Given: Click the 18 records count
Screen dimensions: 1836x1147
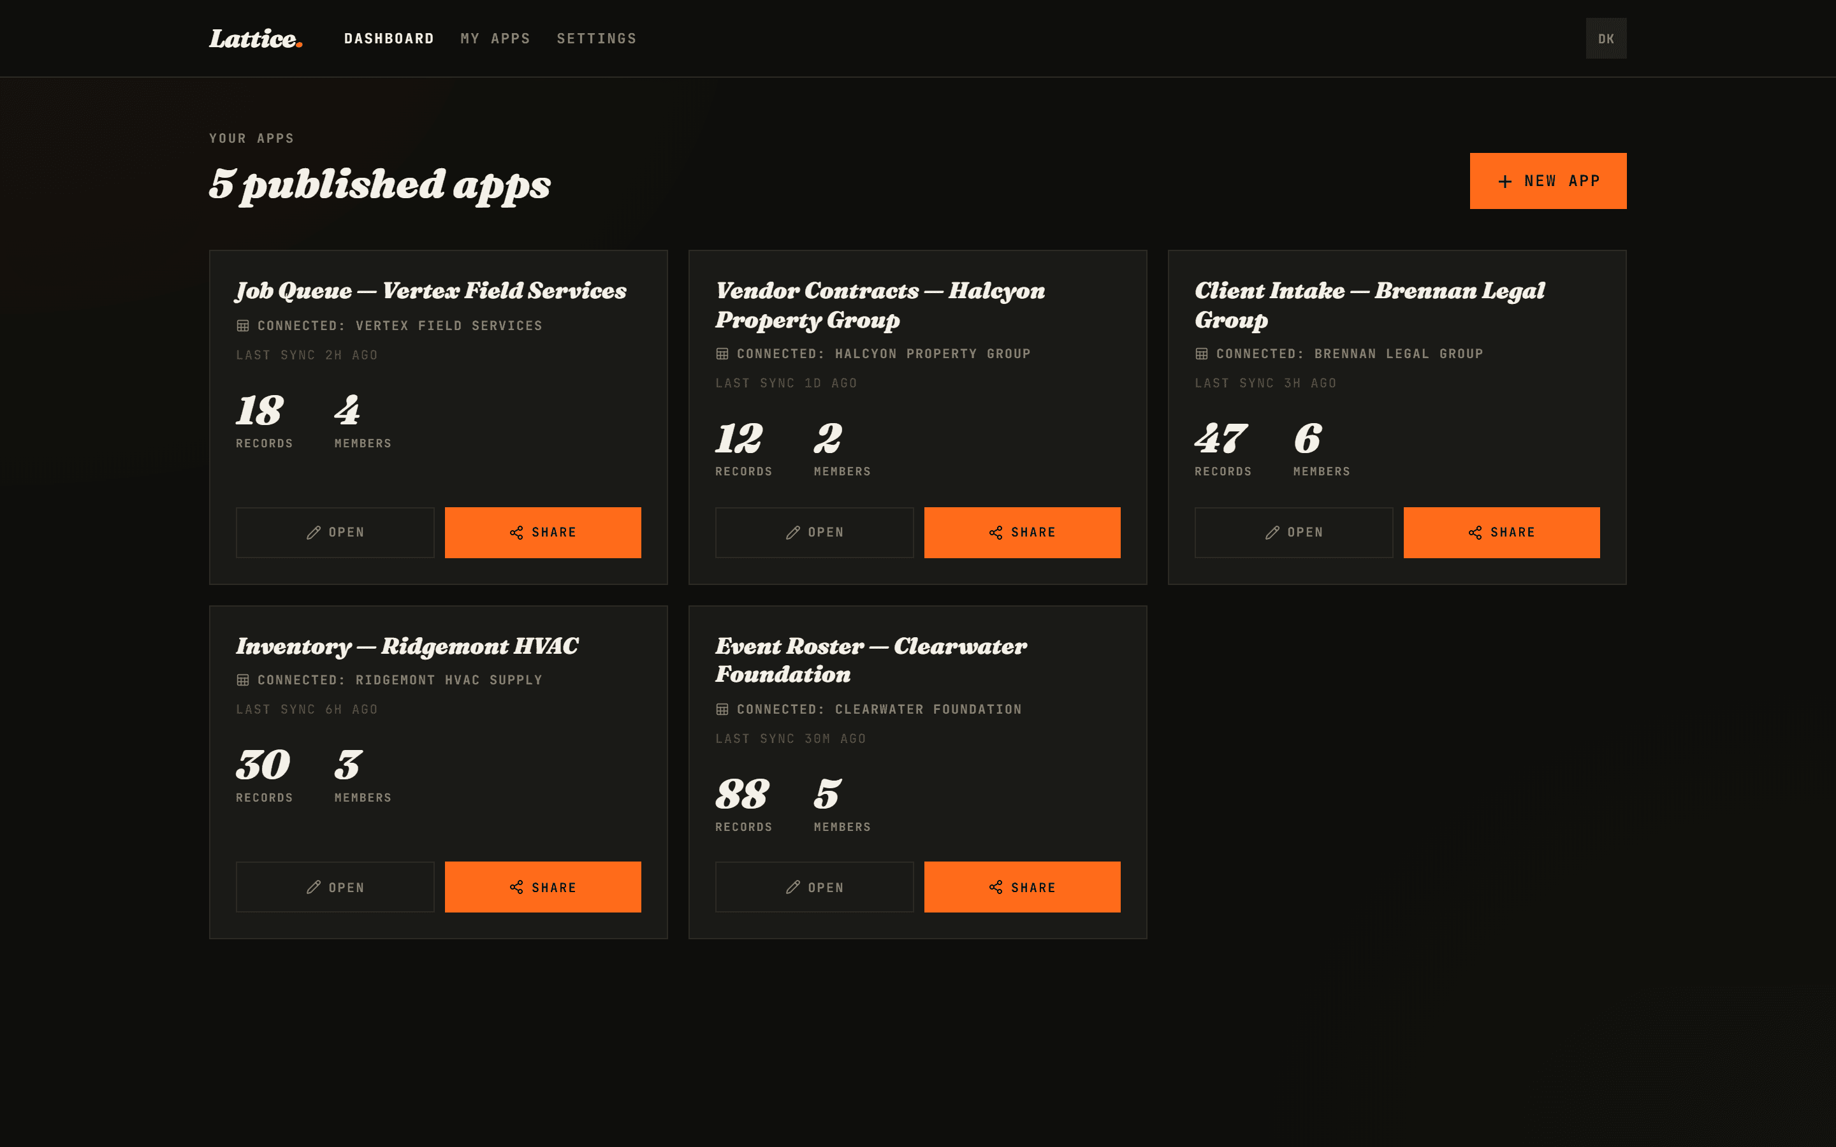Looking at the screenshot, I should point(259,410).
